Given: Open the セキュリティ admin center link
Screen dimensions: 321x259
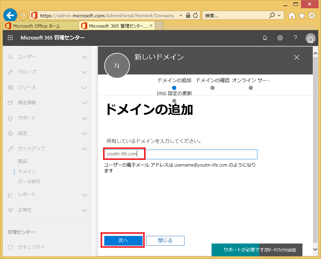Looking at the screenshot, I should (31, 247).
